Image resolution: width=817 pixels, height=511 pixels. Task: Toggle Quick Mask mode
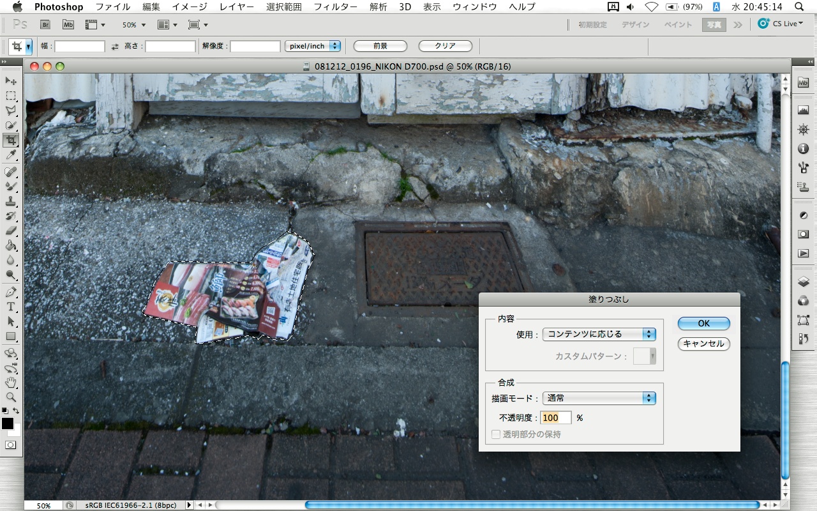pos(11,445)
